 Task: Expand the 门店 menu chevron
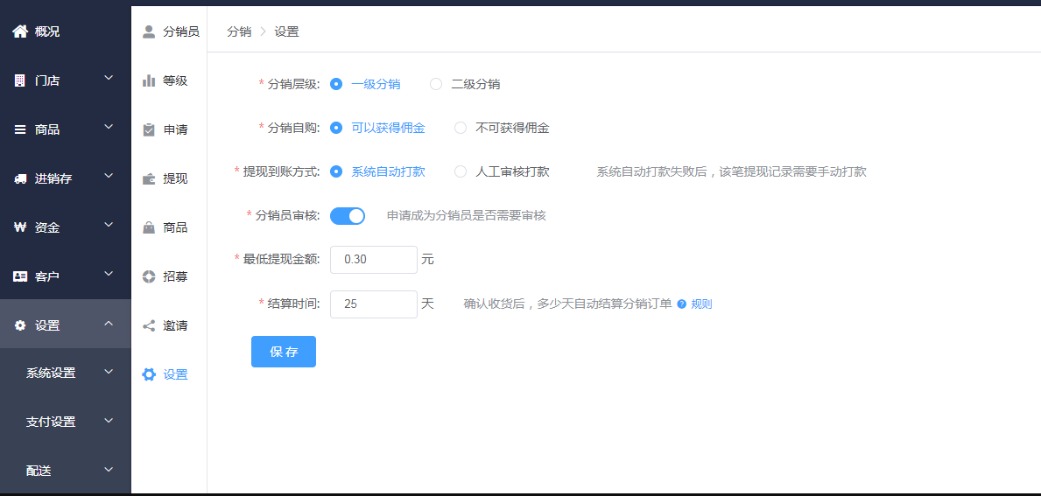point(109,78)
